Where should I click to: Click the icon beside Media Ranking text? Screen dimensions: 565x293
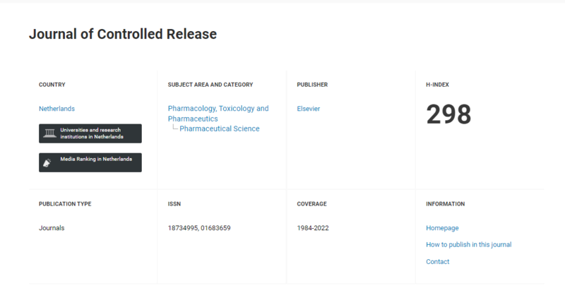tap(48, 162)
